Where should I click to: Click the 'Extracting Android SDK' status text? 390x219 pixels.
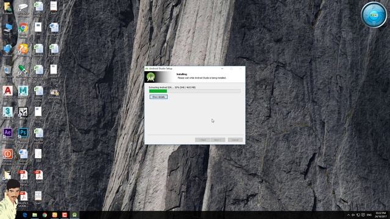[x=172, y=88]
